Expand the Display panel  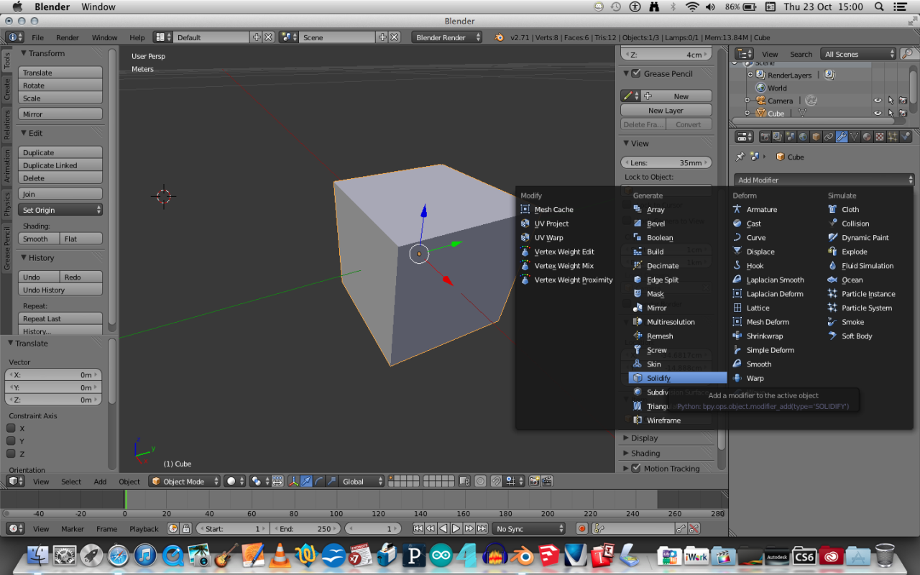(644, 437)
